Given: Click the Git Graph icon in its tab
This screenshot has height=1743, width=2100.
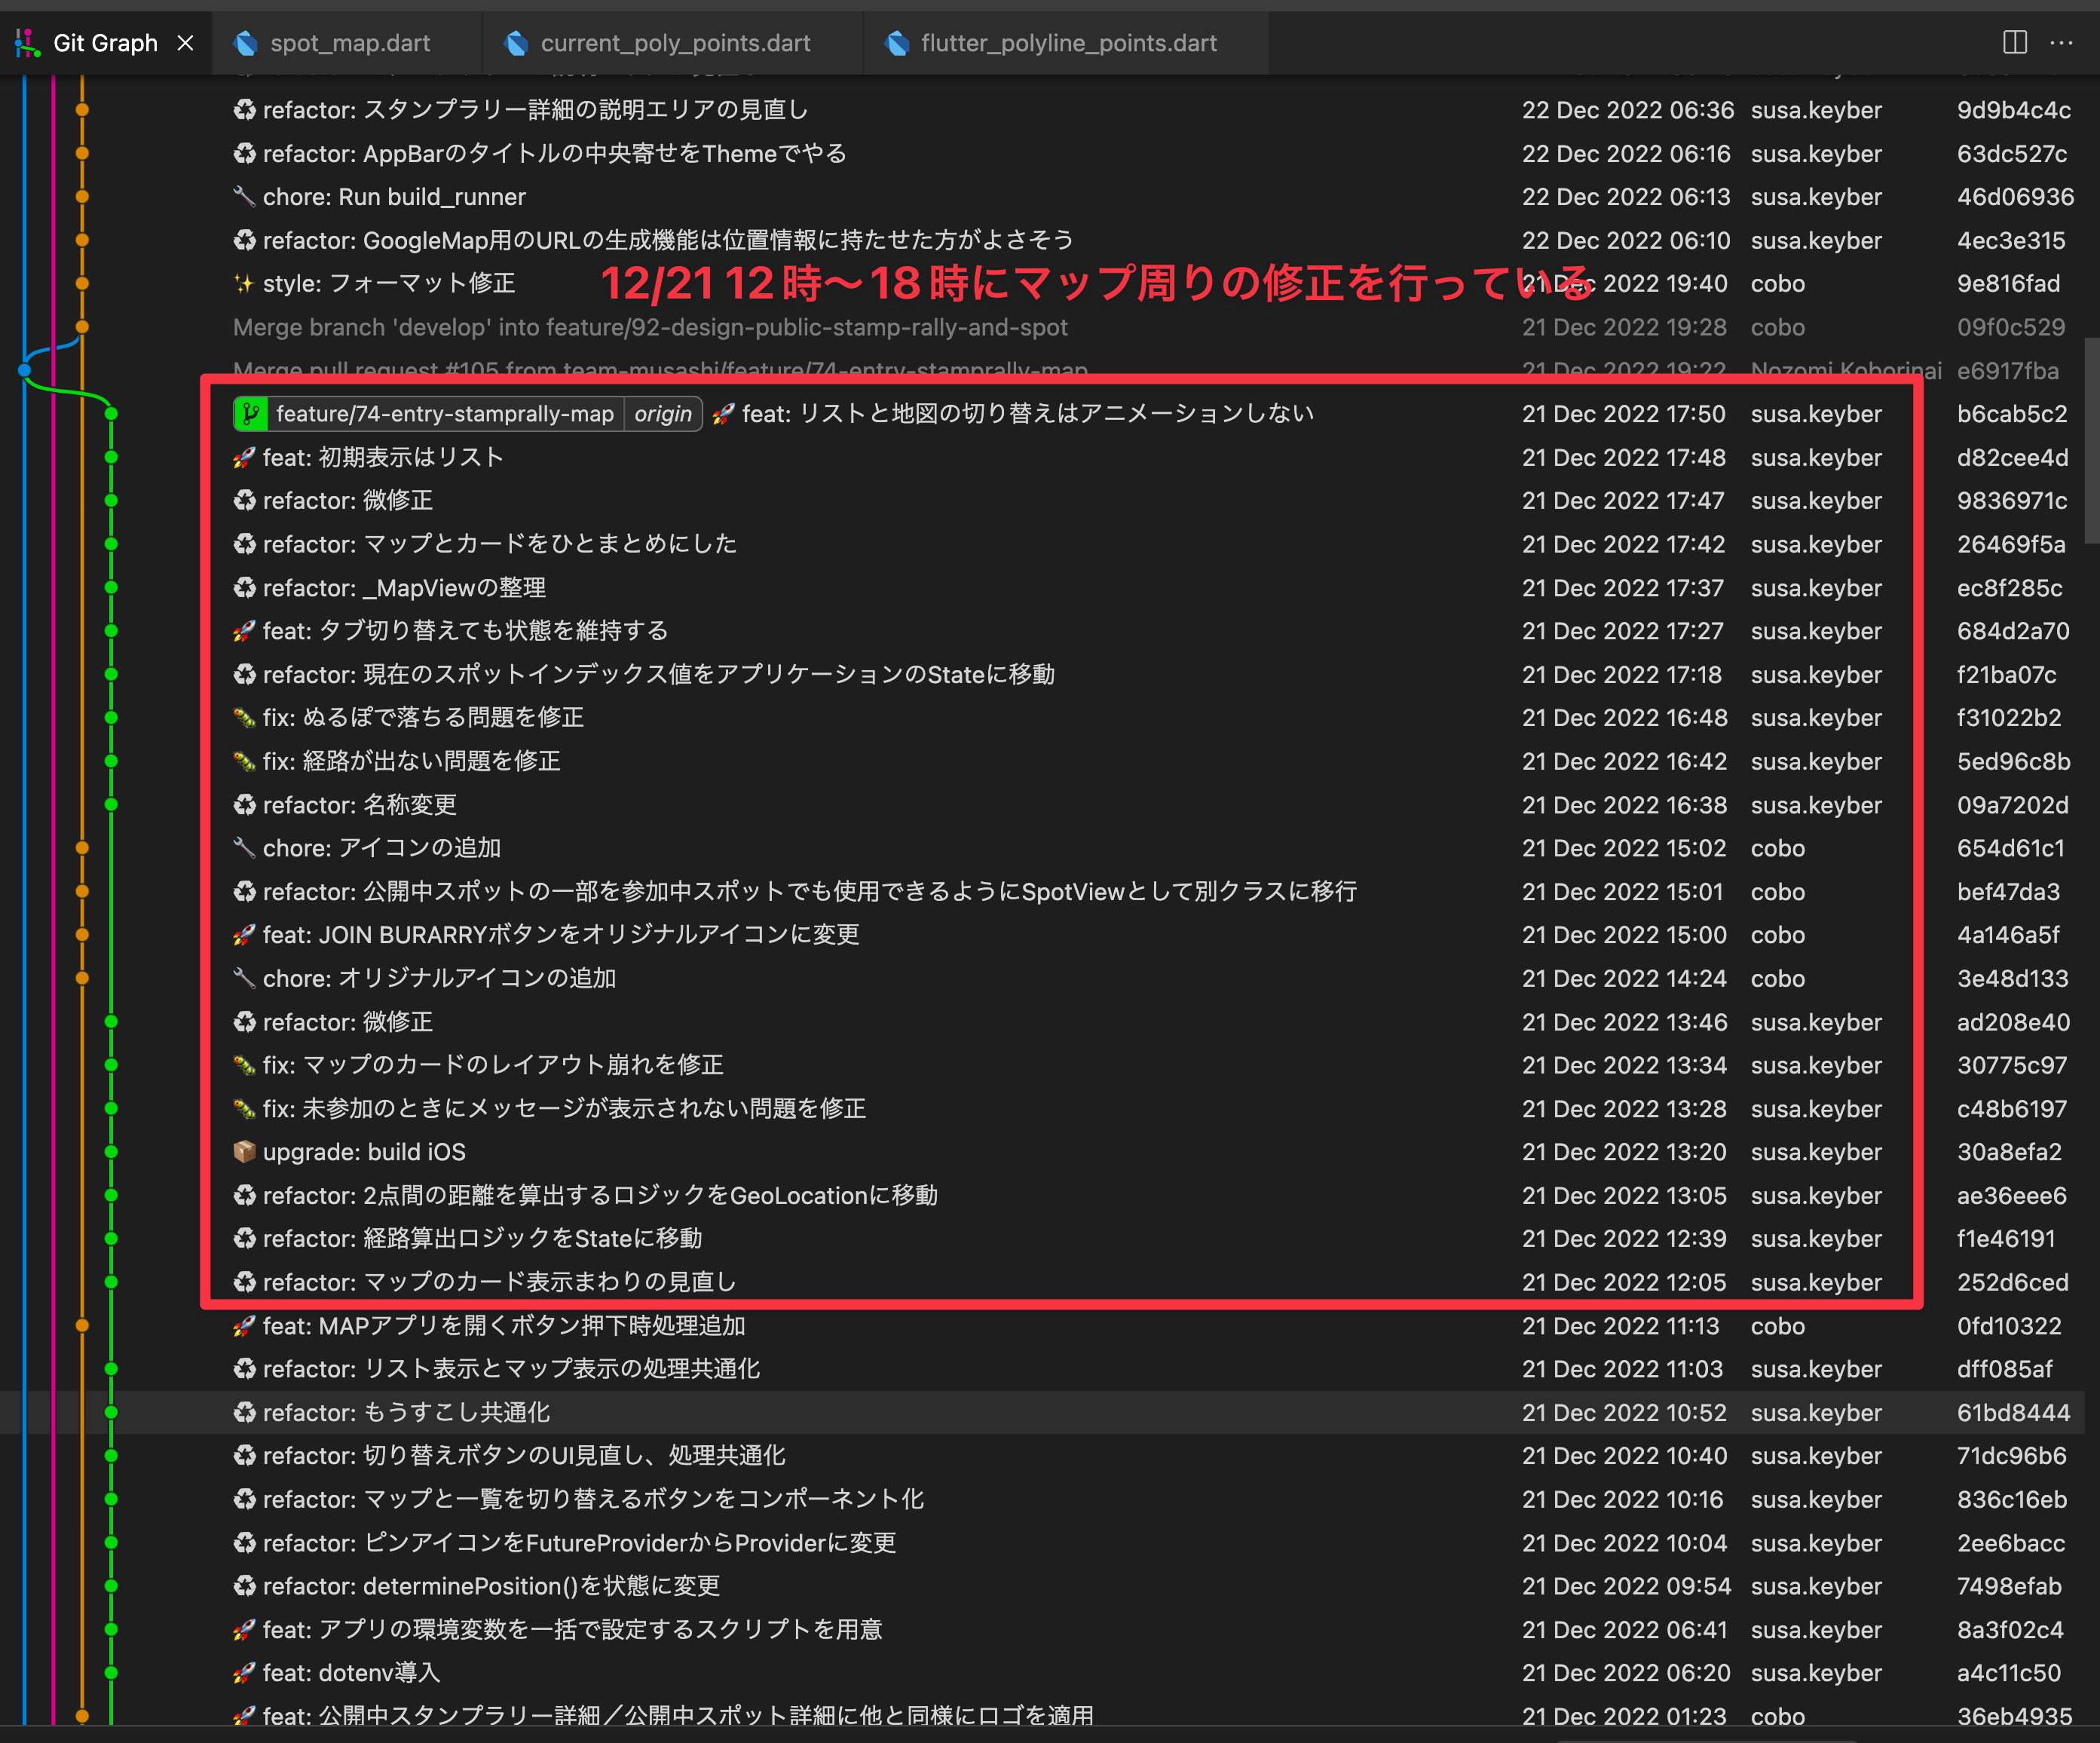Looking at the screenshot, I should click(x=27, y=42).
